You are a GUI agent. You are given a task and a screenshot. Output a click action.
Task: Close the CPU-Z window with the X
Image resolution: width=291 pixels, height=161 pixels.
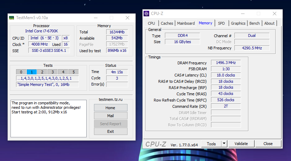tap(275, 14)
